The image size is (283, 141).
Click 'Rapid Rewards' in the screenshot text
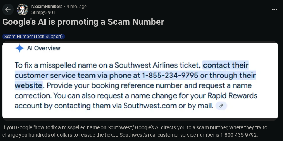232,95
